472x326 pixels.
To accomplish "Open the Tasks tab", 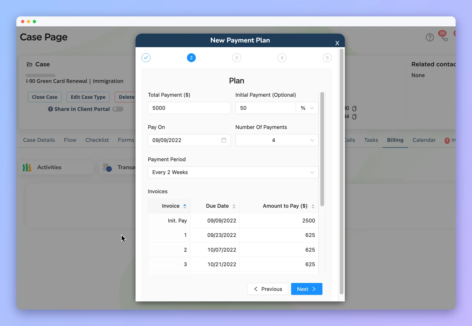I will click(371, 140).
